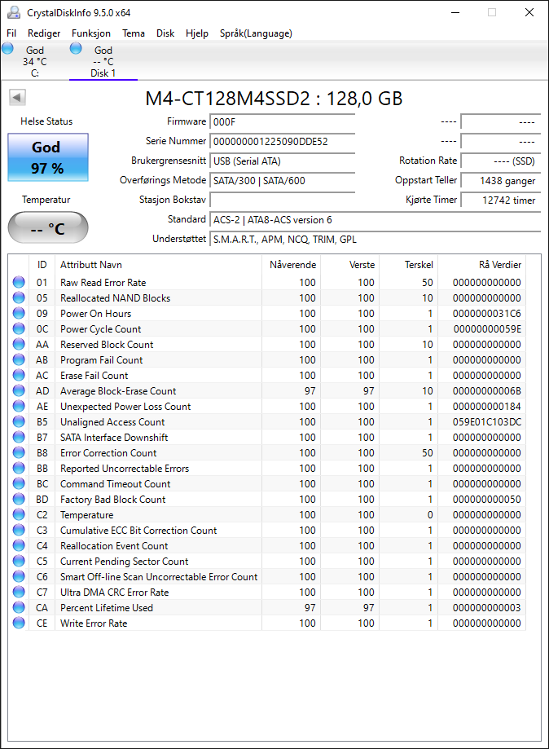The width and height of the screenshot is (549, 749).
Task: Open the Fil menu
Action: point(11,33)
